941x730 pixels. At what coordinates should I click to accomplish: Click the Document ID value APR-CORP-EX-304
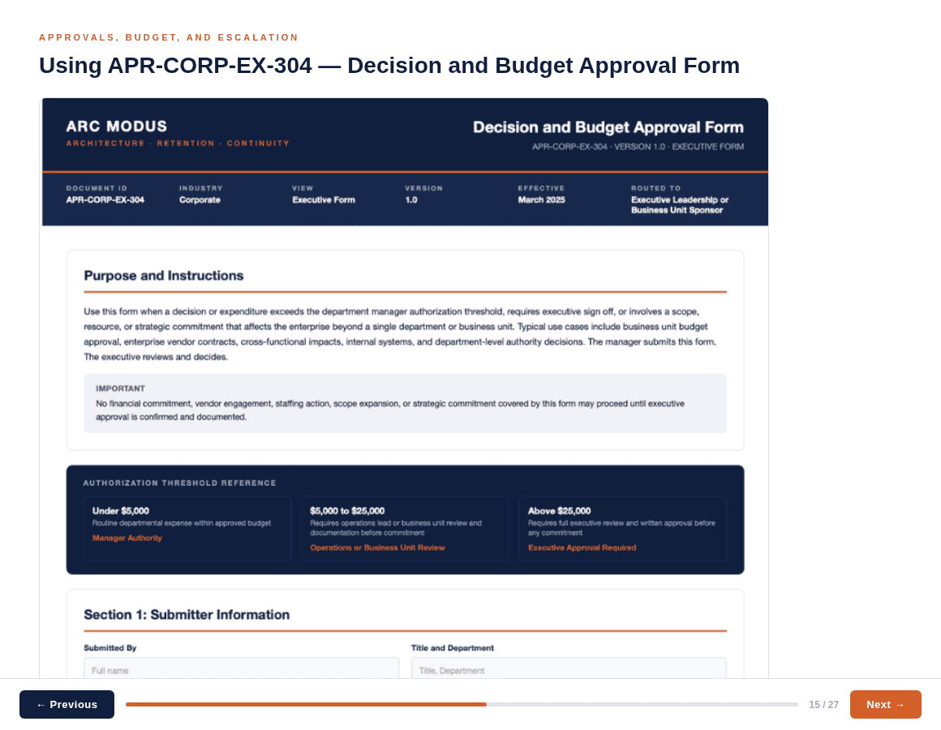tap(105, 200)
